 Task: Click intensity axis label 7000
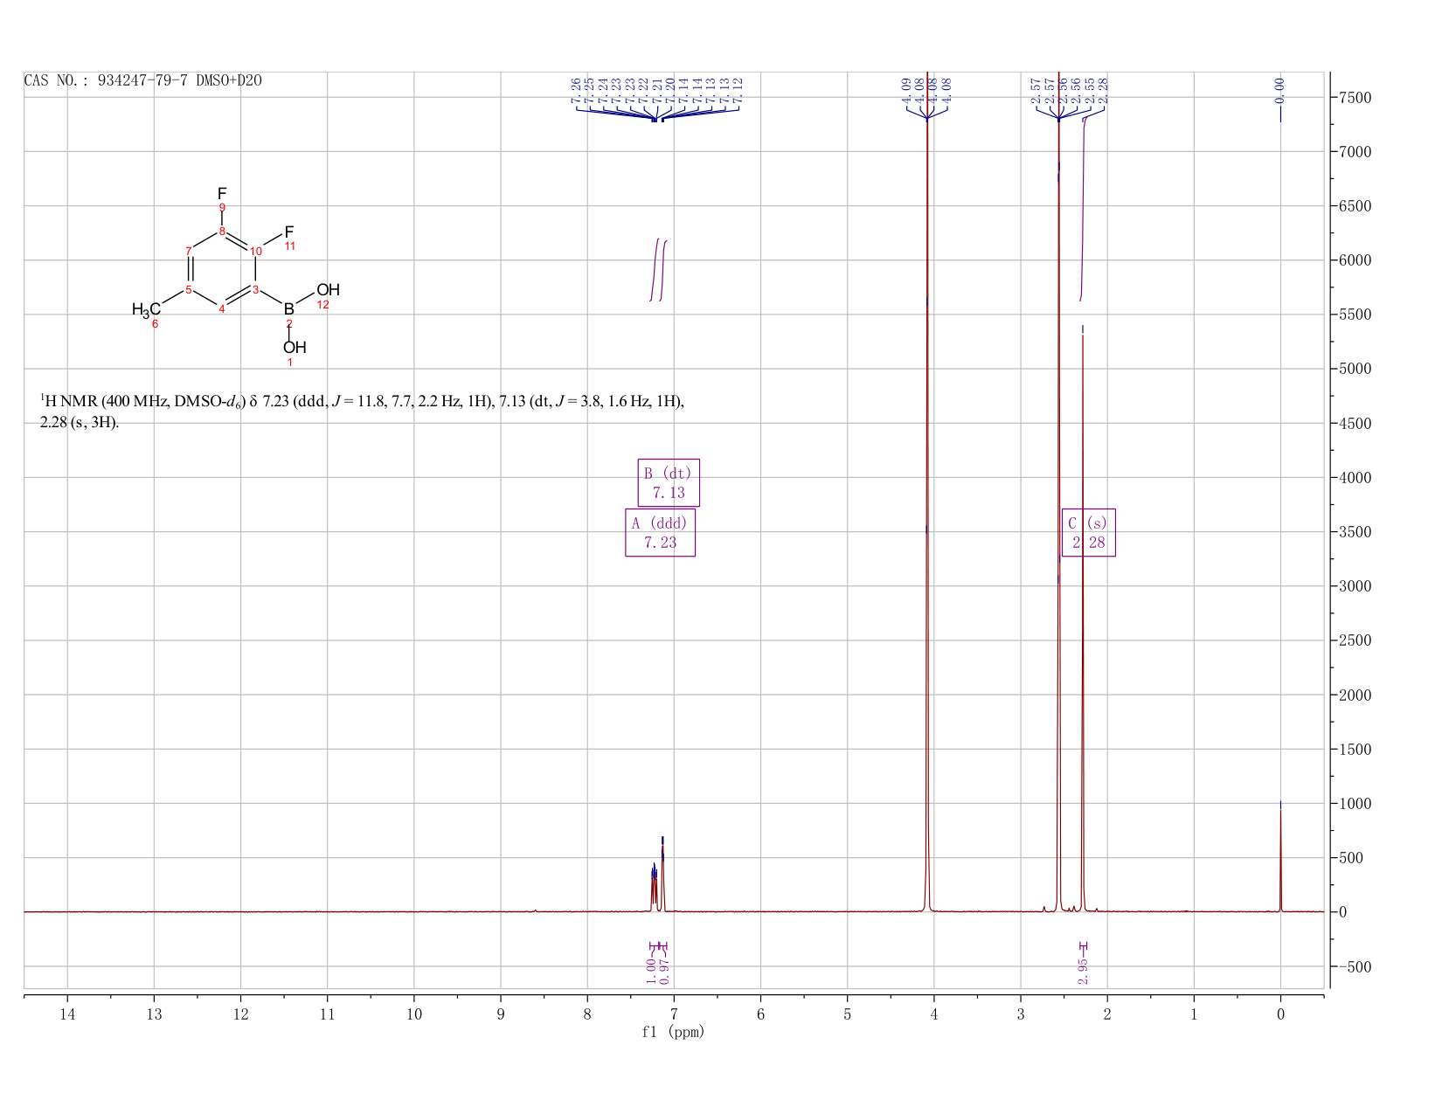tap(1355, 152)
